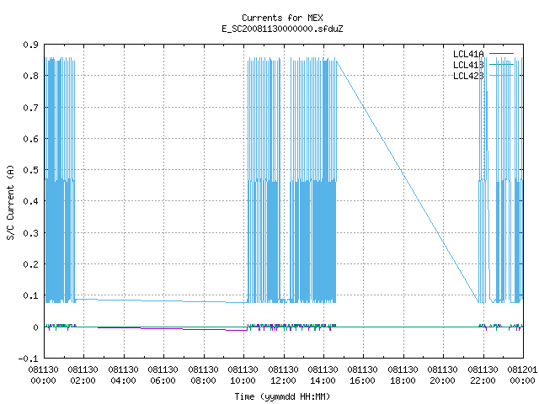Click the 0.5 y-axis tick value
This screenshot has height=404, width=539.
(30, 170)
